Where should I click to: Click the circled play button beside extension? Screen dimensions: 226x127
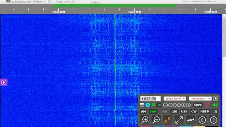click(x=215, y=98)
